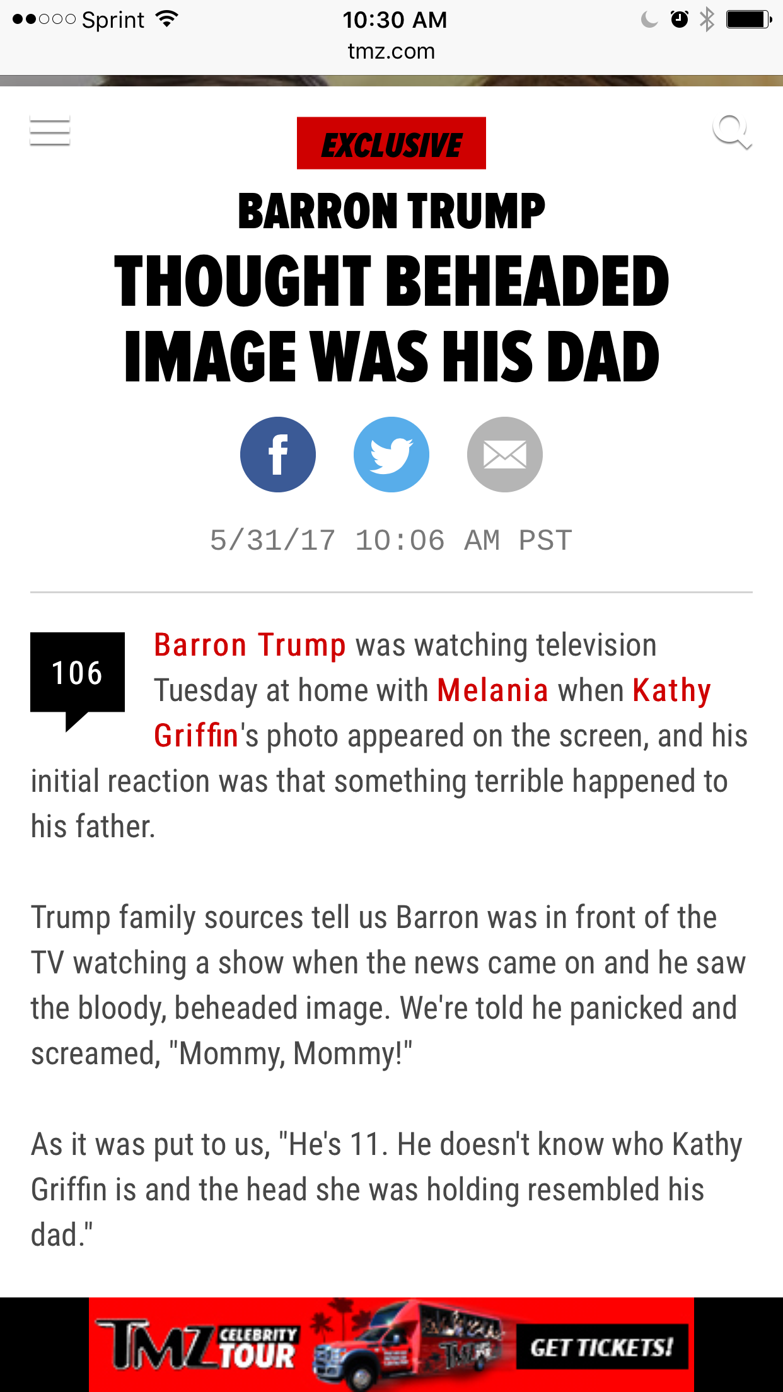
Task: Tap the red EXCLUSIVE badge
Action: tap(391, 143)
